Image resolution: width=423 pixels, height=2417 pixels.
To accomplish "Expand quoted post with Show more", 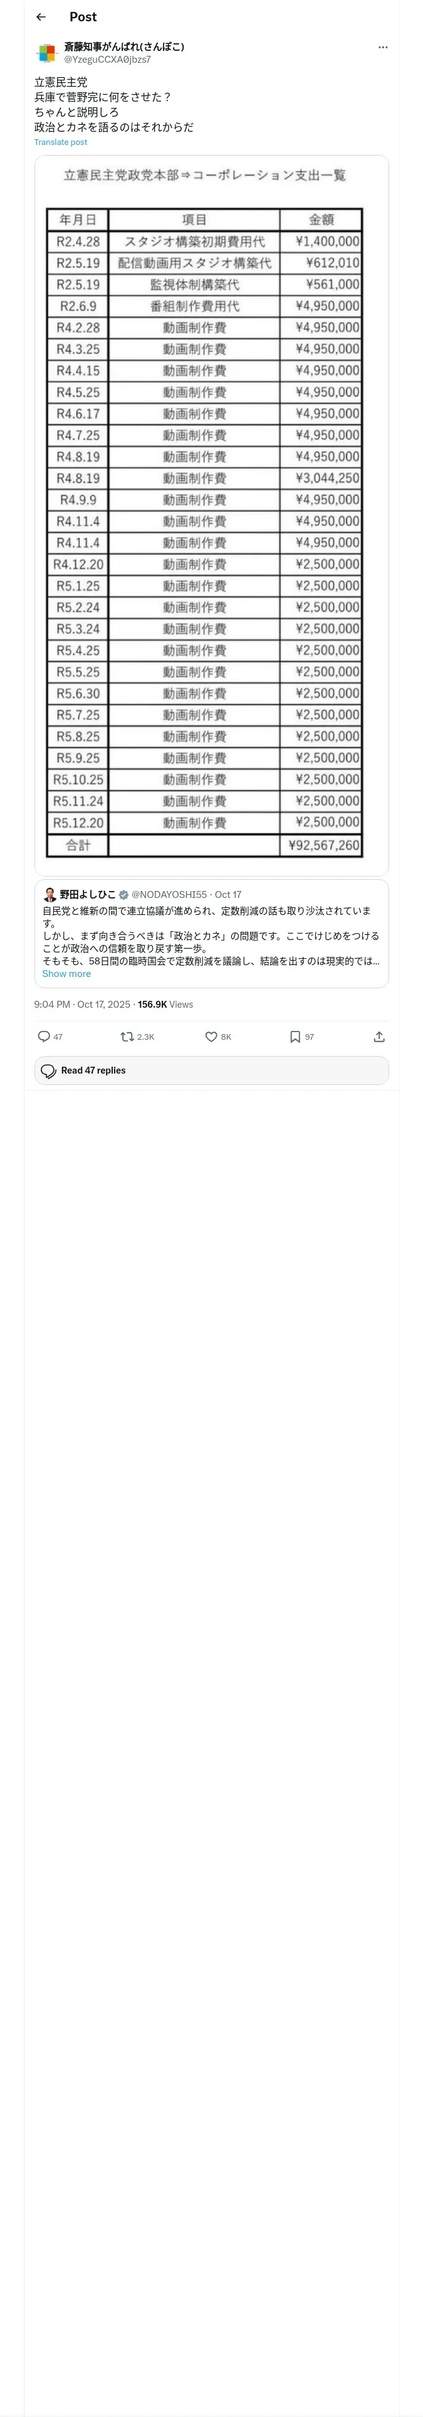I will (x=66, y=974).
